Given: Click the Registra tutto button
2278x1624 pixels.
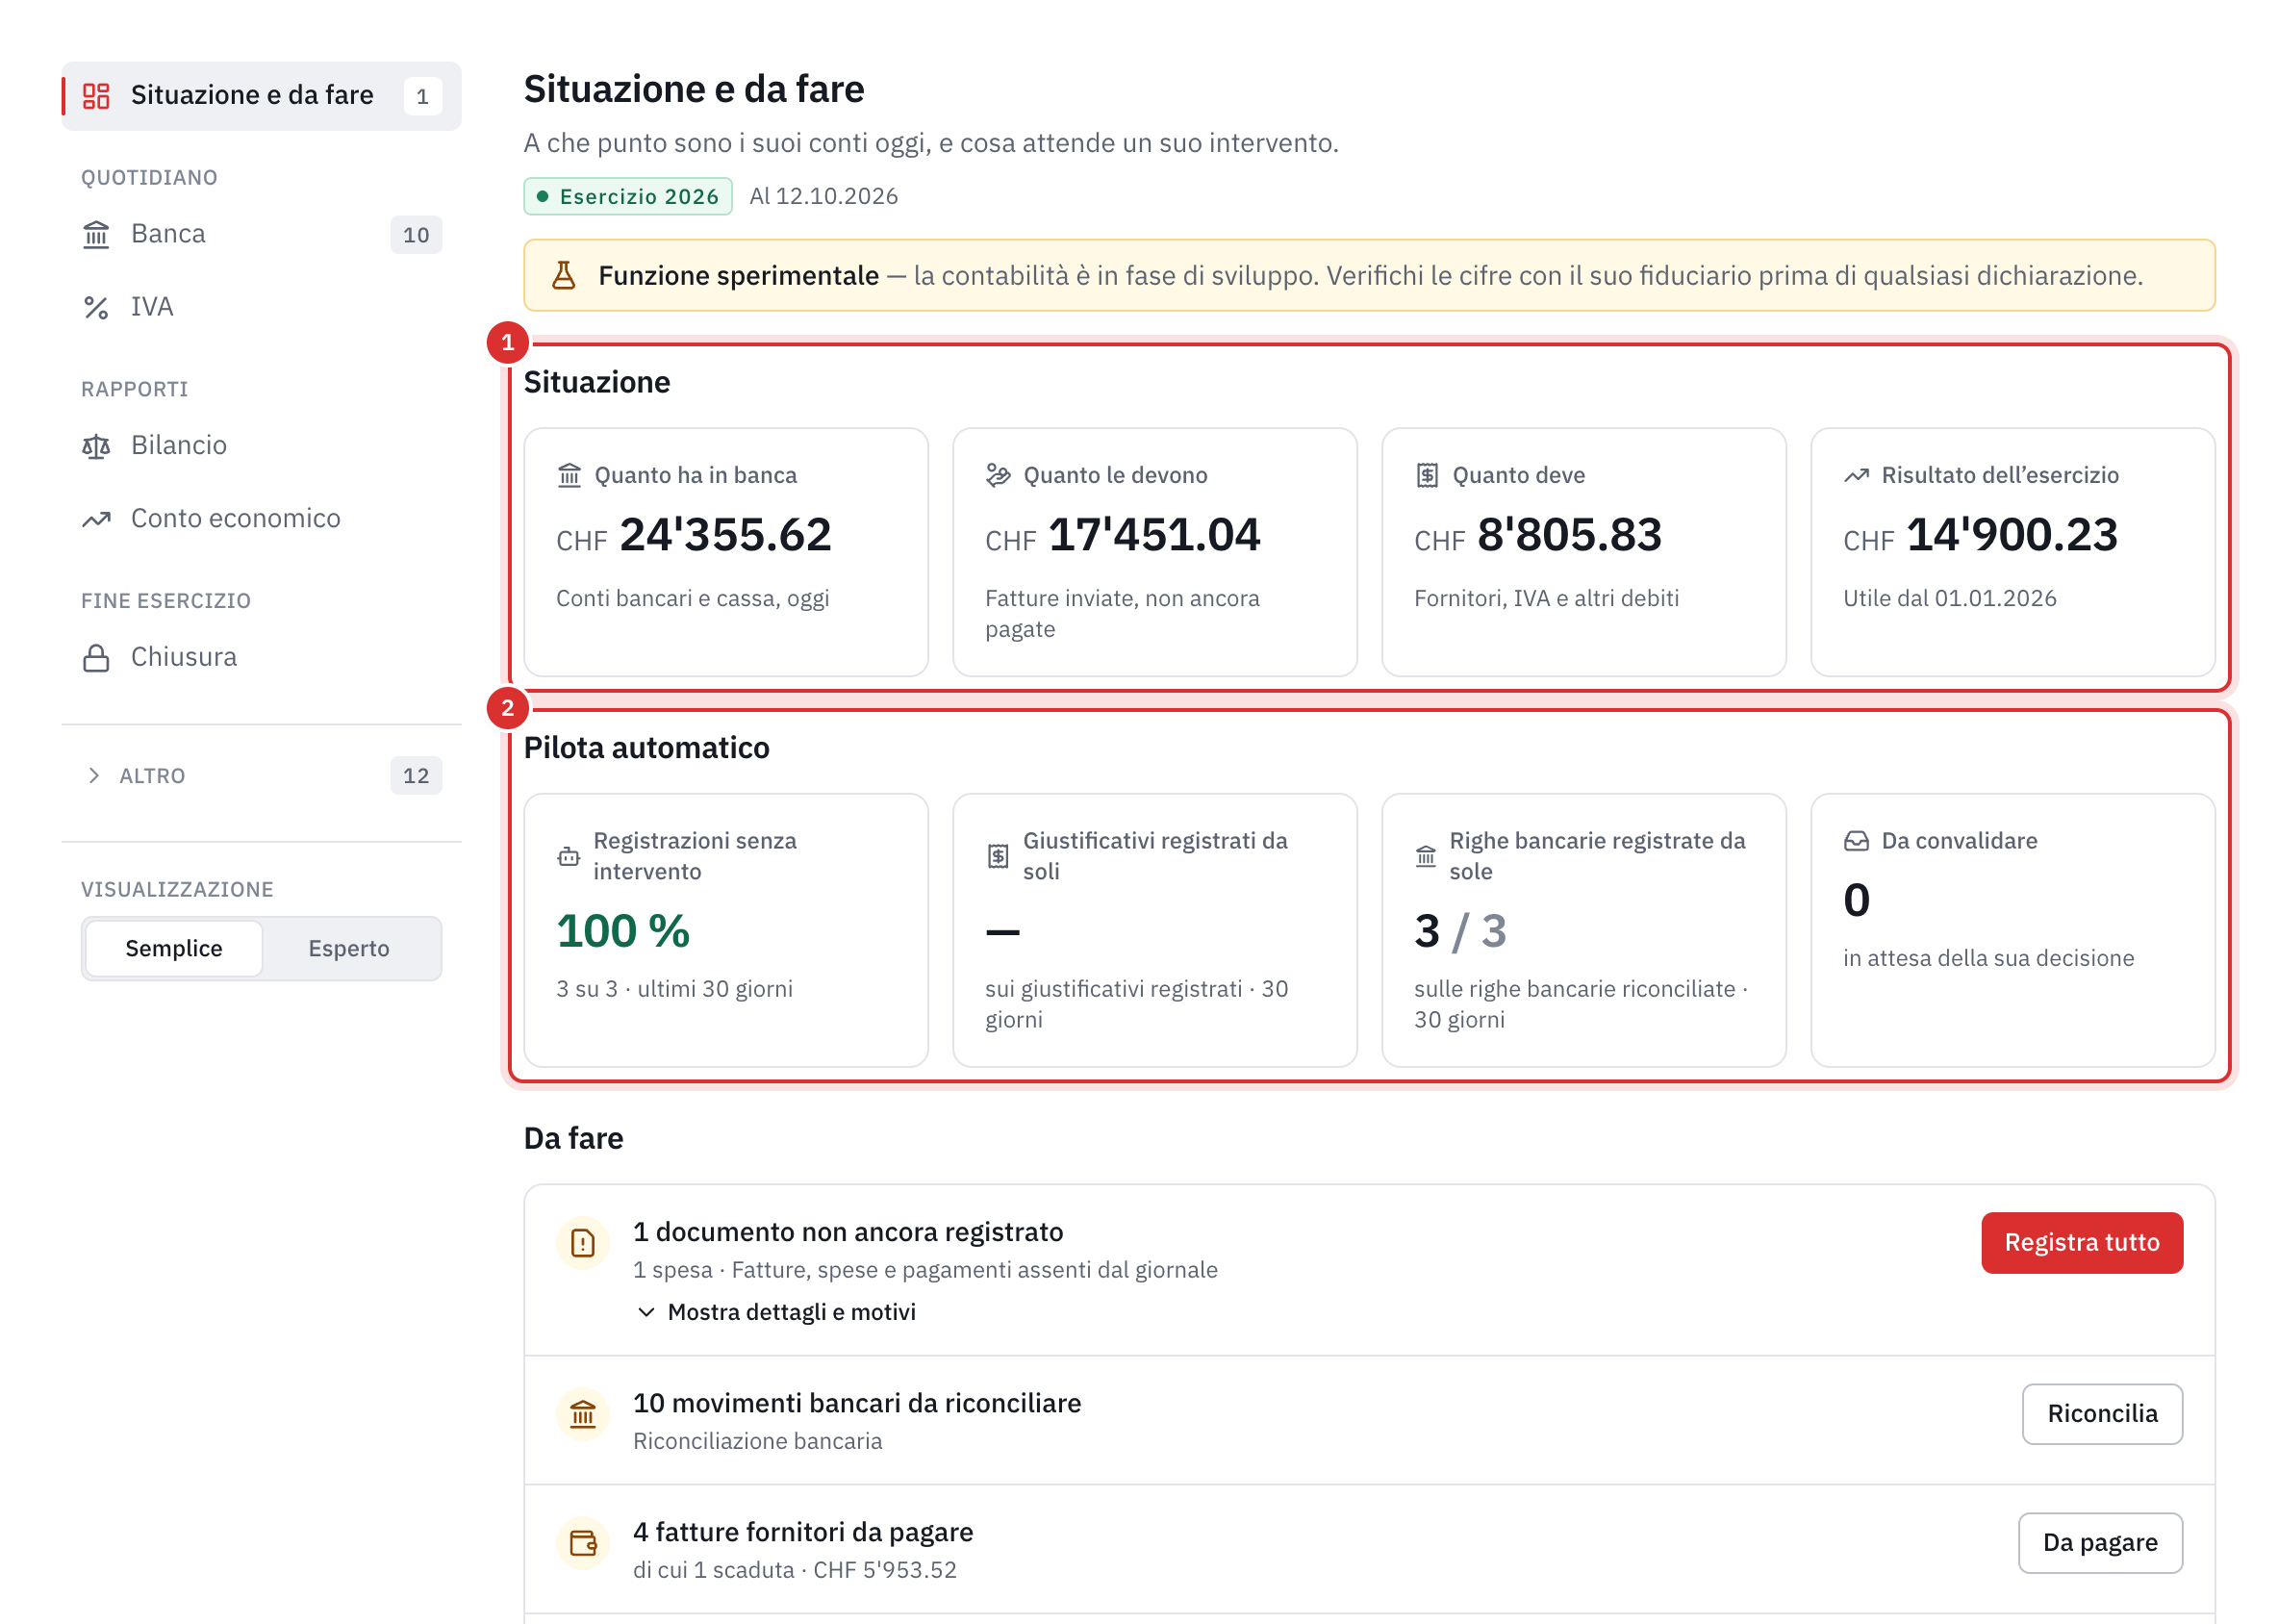Looking at the screenshot, I should pos(2082,1243).
